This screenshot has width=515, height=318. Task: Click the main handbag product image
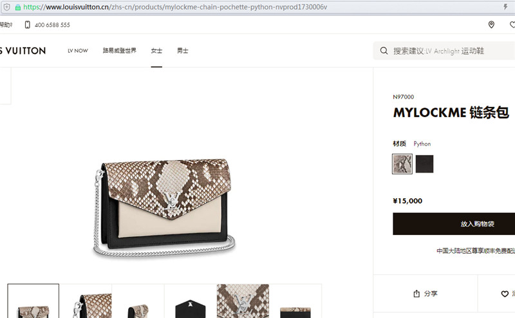(164, 208)
